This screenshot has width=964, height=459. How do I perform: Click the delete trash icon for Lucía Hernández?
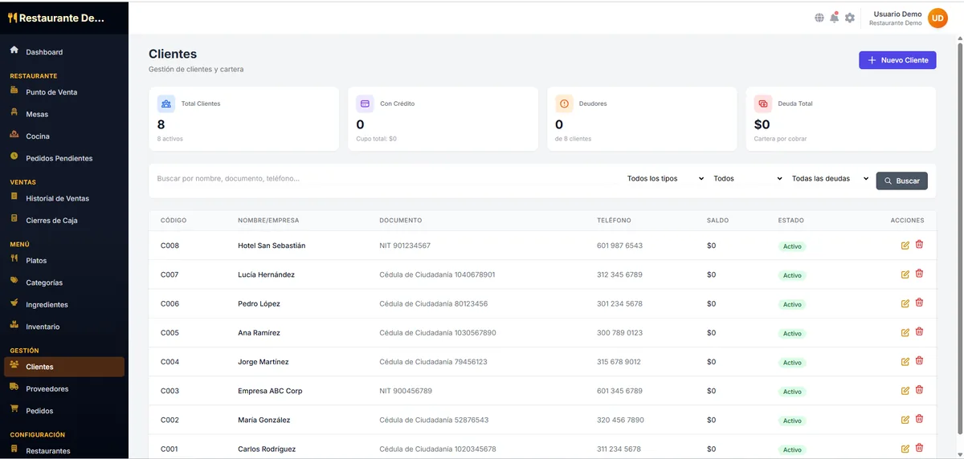point(919,274)
